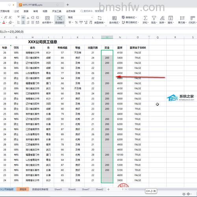Toggle vertical middle alignment
Viewport: 197px width, 197px height.
tap(23, 17)
